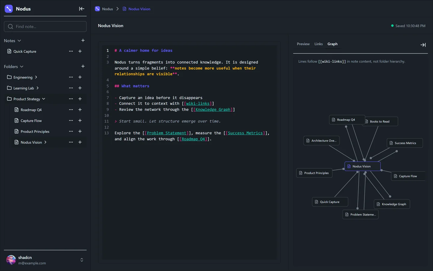Switch to the Preview tab
This screenshot has height=271, width=433.
(x=303, y=44)
